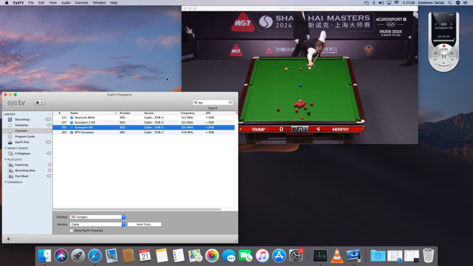Viewport: 473px width, 266px height.
Task: Open the Edit menu
Action: coord(41,3)
